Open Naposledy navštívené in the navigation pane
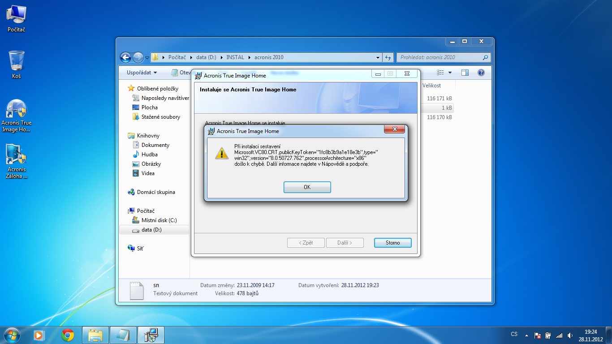This screenshot has width=612, height=344. click(161, 98)
